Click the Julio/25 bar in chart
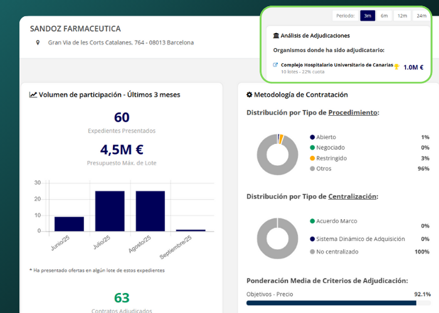439x313 pixels. [x=110, y=211]
